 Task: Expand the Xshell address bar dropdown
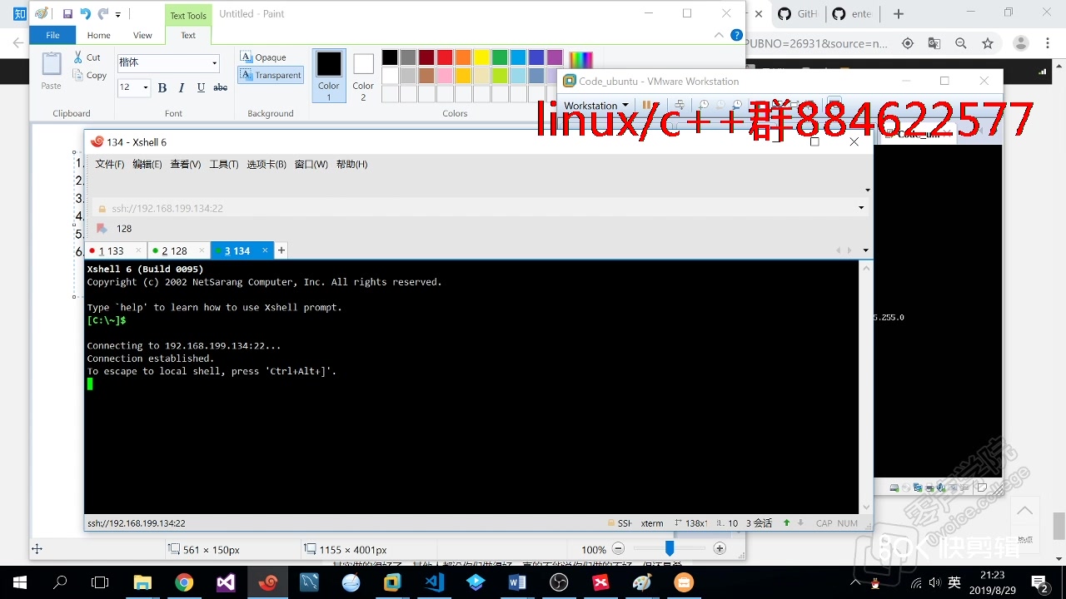pos(861,208)
